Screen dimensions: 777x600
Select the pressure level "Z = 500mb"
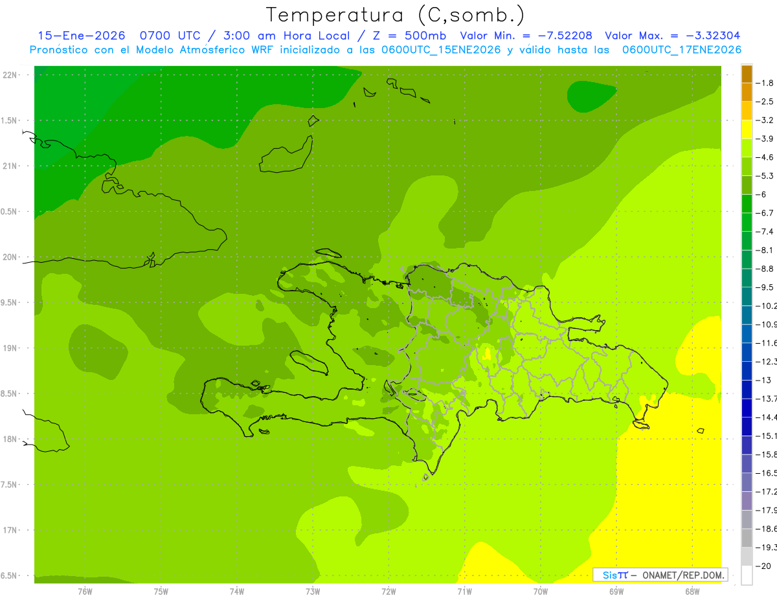[408, 36]
